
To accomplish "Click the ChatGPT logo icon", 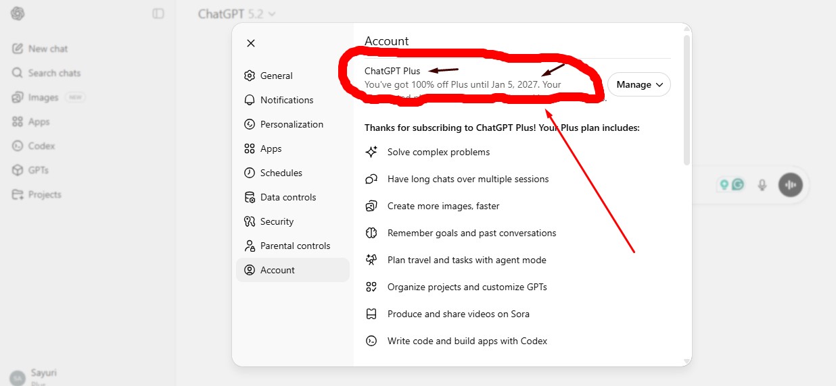I will point(18,13).
